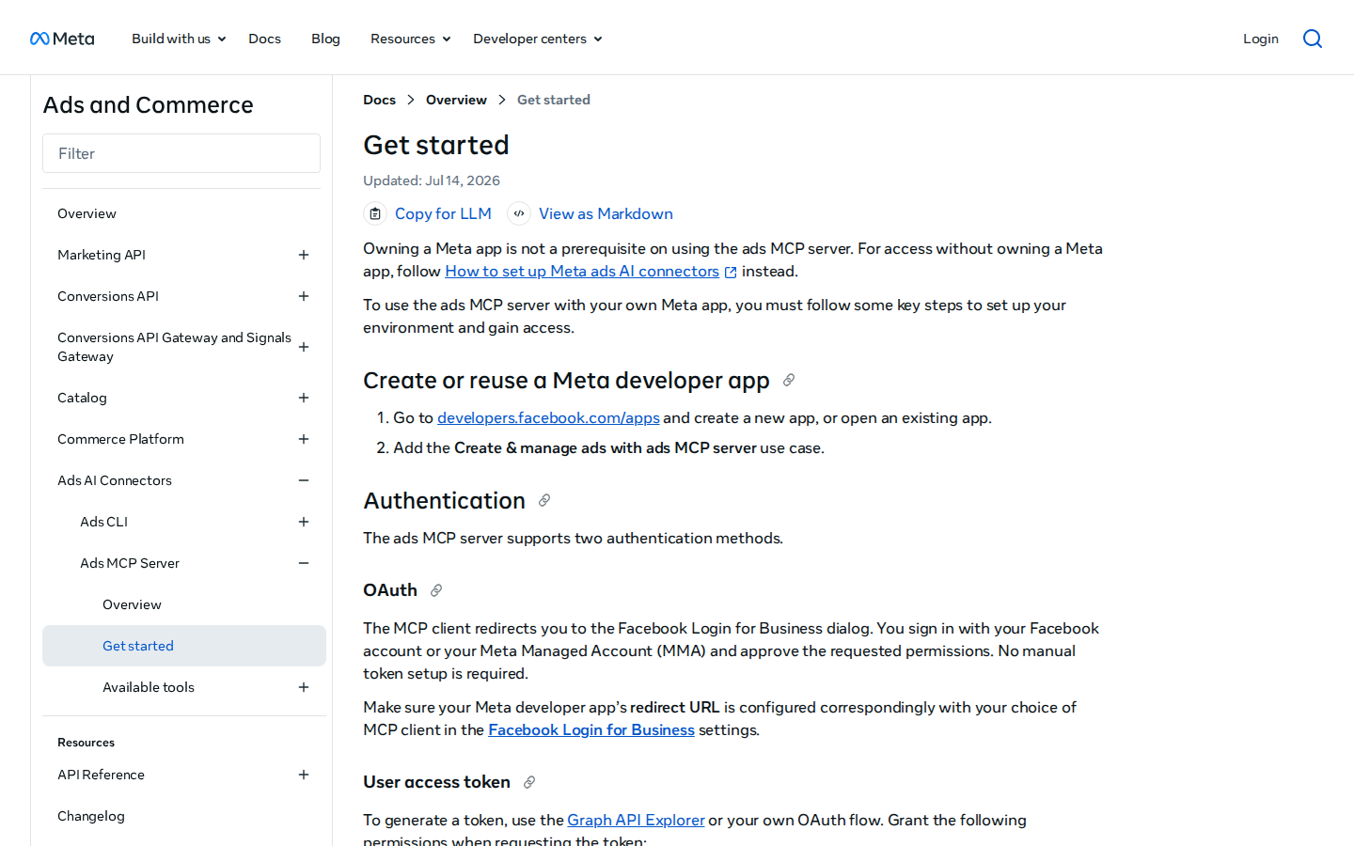Copy anchor link icon beside Authentication heading
1354x846 pixels.
544,500
